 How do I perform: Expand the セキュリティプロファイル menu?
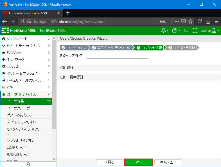coord(26,80)
